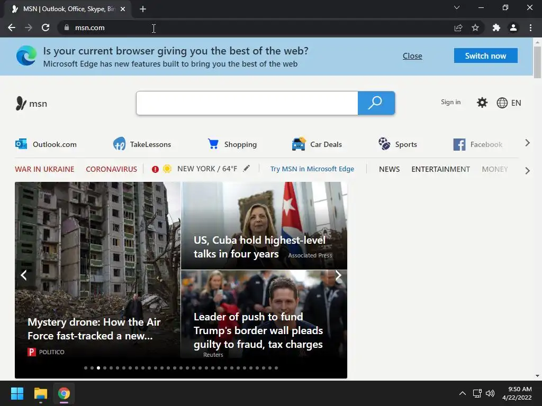
Task: Bookmark this tab with the star icon
Action: coord(475,27)
